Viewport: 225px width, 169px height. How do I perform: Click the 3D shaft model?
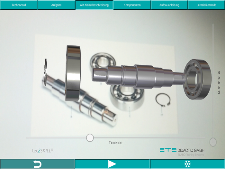click(139, 76)
